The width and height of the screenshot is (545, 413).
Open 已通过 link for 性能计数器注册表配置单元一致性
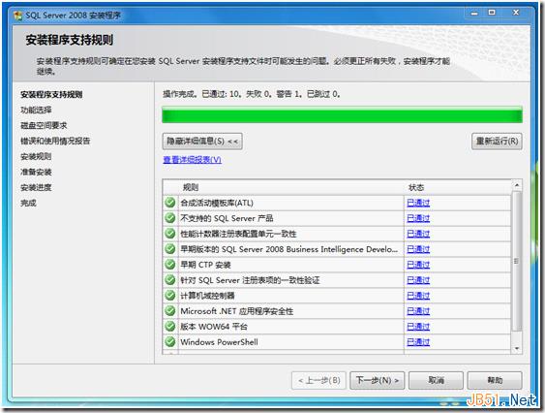[418, 234]
